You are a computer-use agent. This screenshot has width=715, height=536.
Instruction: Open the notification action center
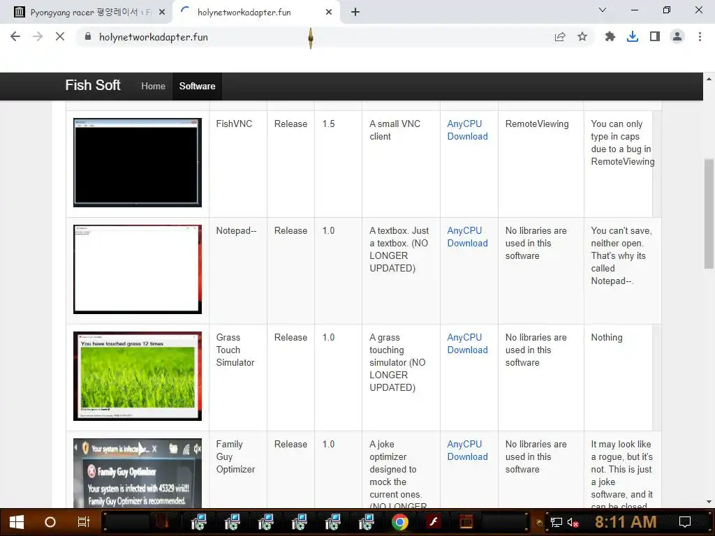coord(685,522)
